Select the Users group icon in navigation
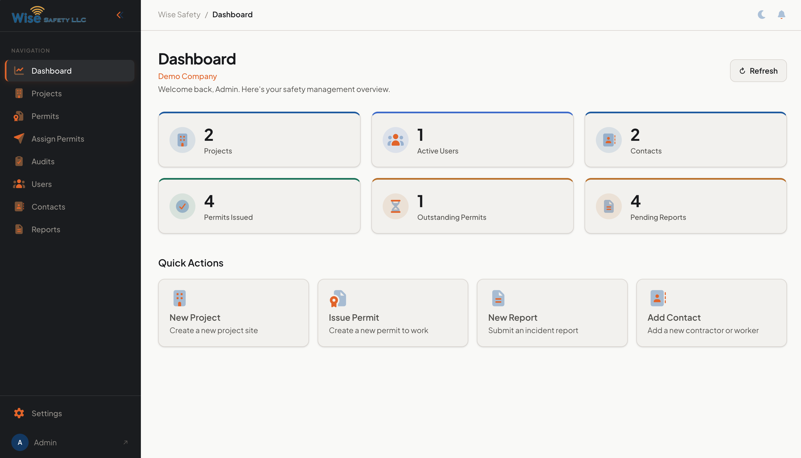Viewport: 801px width, 458px height. [x=19, y=184]
